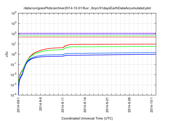Click the 10^-4 y-axis tick label
The width and height of the screenshot is (172, 121).
coord(13,95)
